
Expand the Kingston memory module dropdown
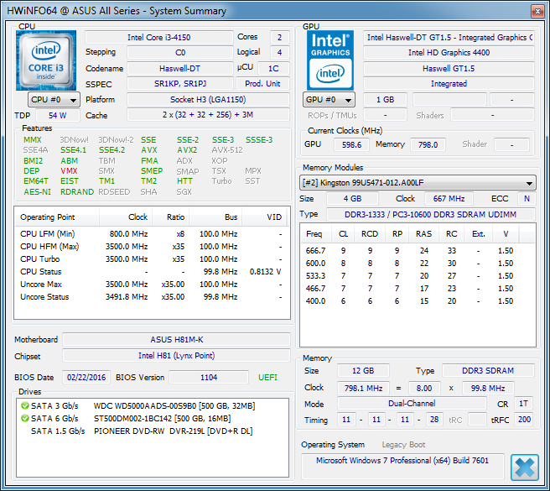[x=418, y=183]
